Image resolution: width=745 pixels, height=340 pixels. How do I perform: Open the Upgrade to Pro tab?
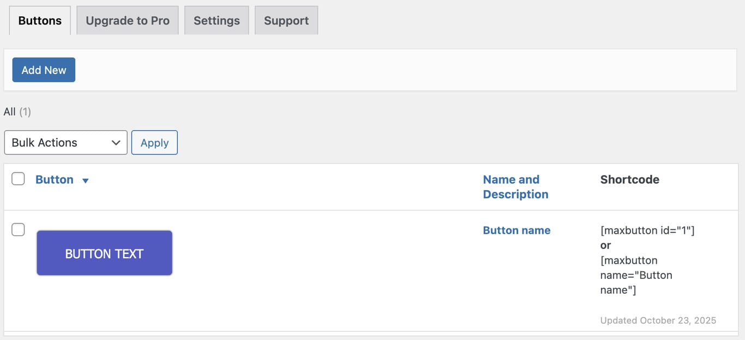click(127, 20)
